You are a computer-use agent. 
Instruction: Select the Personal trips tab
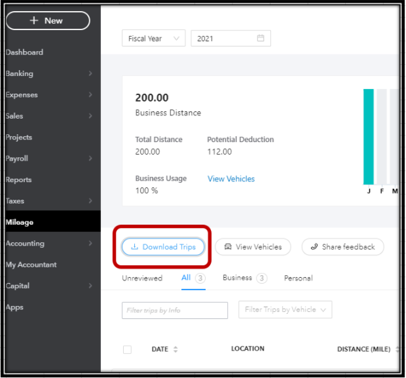point(298,278)
